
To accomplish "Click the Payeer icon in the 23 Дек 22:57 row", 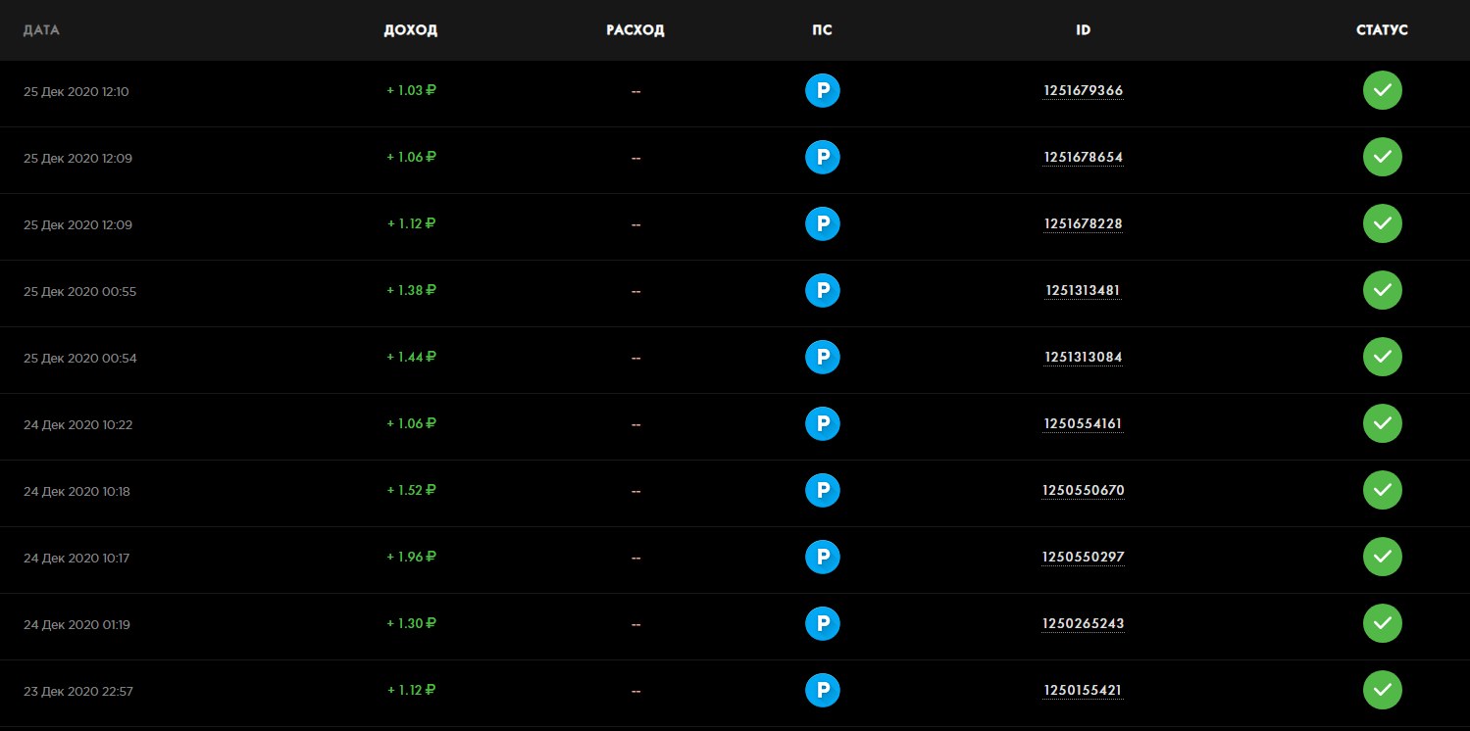I will point(823,691).
